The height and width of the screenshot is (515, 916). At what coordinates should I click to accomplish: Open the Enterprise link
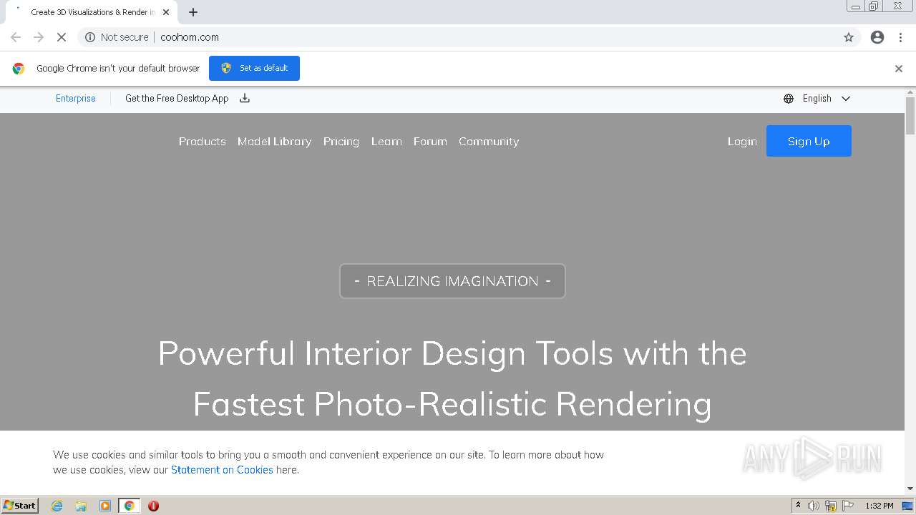[x=76, y=99]
